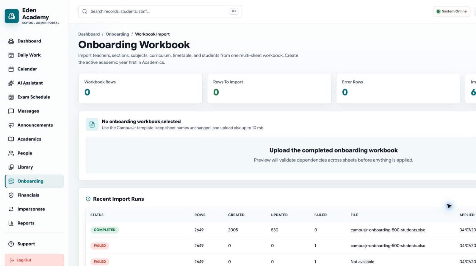Click the Reports bar chart icon

[11, 223]
